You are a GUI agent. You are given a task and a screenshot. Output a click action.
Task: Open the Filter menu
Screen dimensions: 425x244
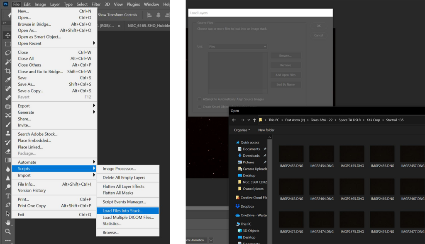tap(96, 4)
